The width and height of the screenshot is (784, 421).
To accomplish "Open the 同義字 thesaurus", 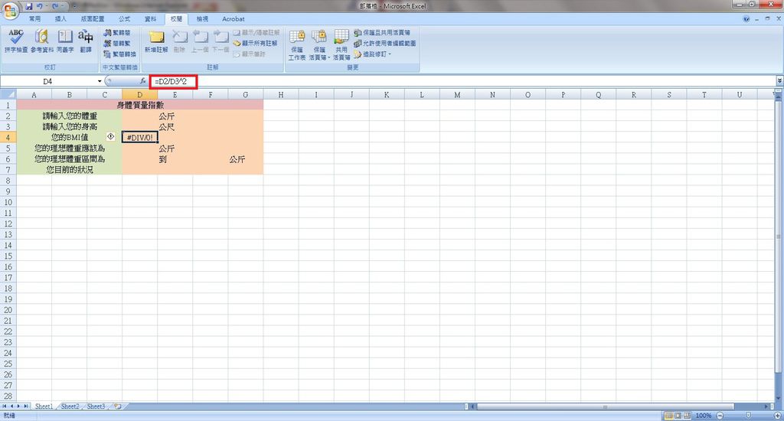I will [65, 41].
